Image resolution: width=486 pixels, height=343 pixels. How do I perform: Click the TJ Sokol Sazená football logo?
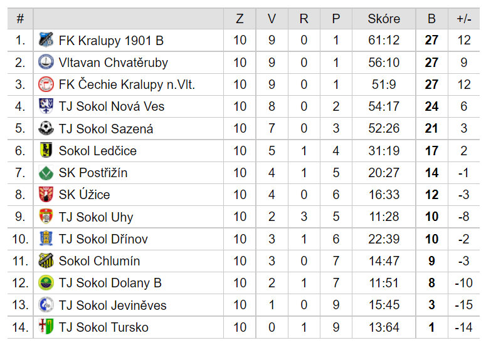tap(46, 128)
